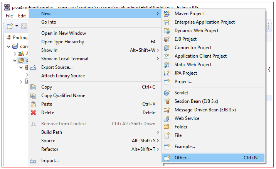Select Open Type Hierarchy
Screen dimensions: 276x169
click(x=95, y=42)
